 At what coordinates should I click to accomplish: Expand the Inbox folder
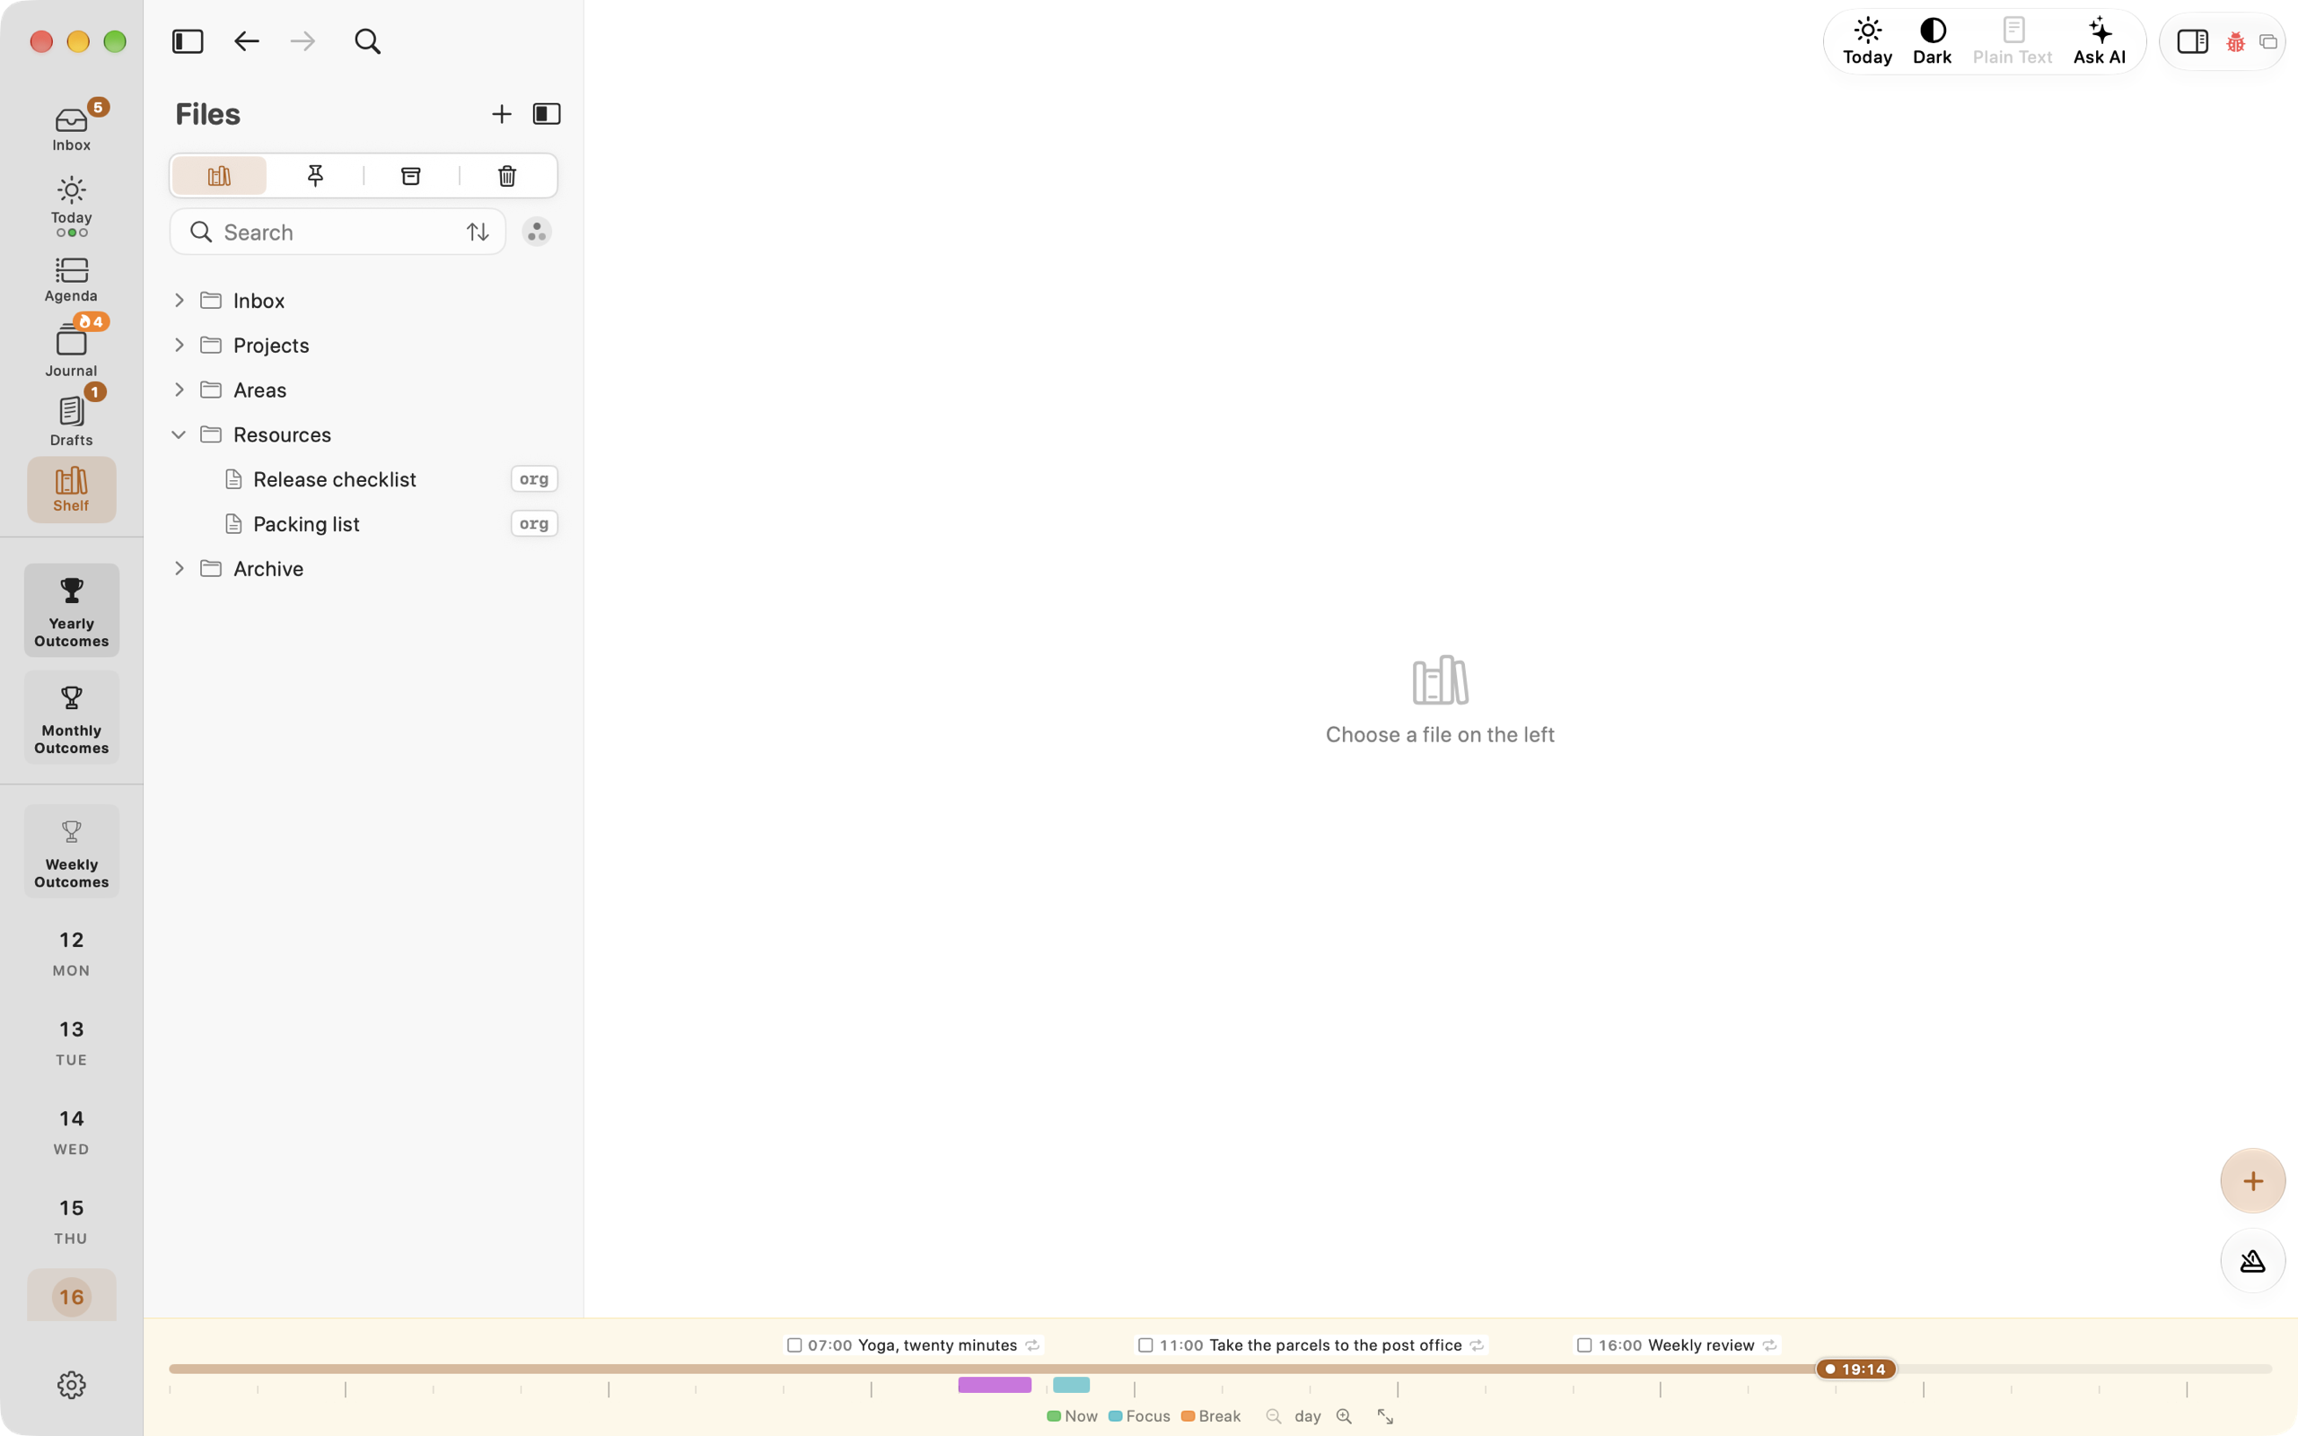[179, 300]
